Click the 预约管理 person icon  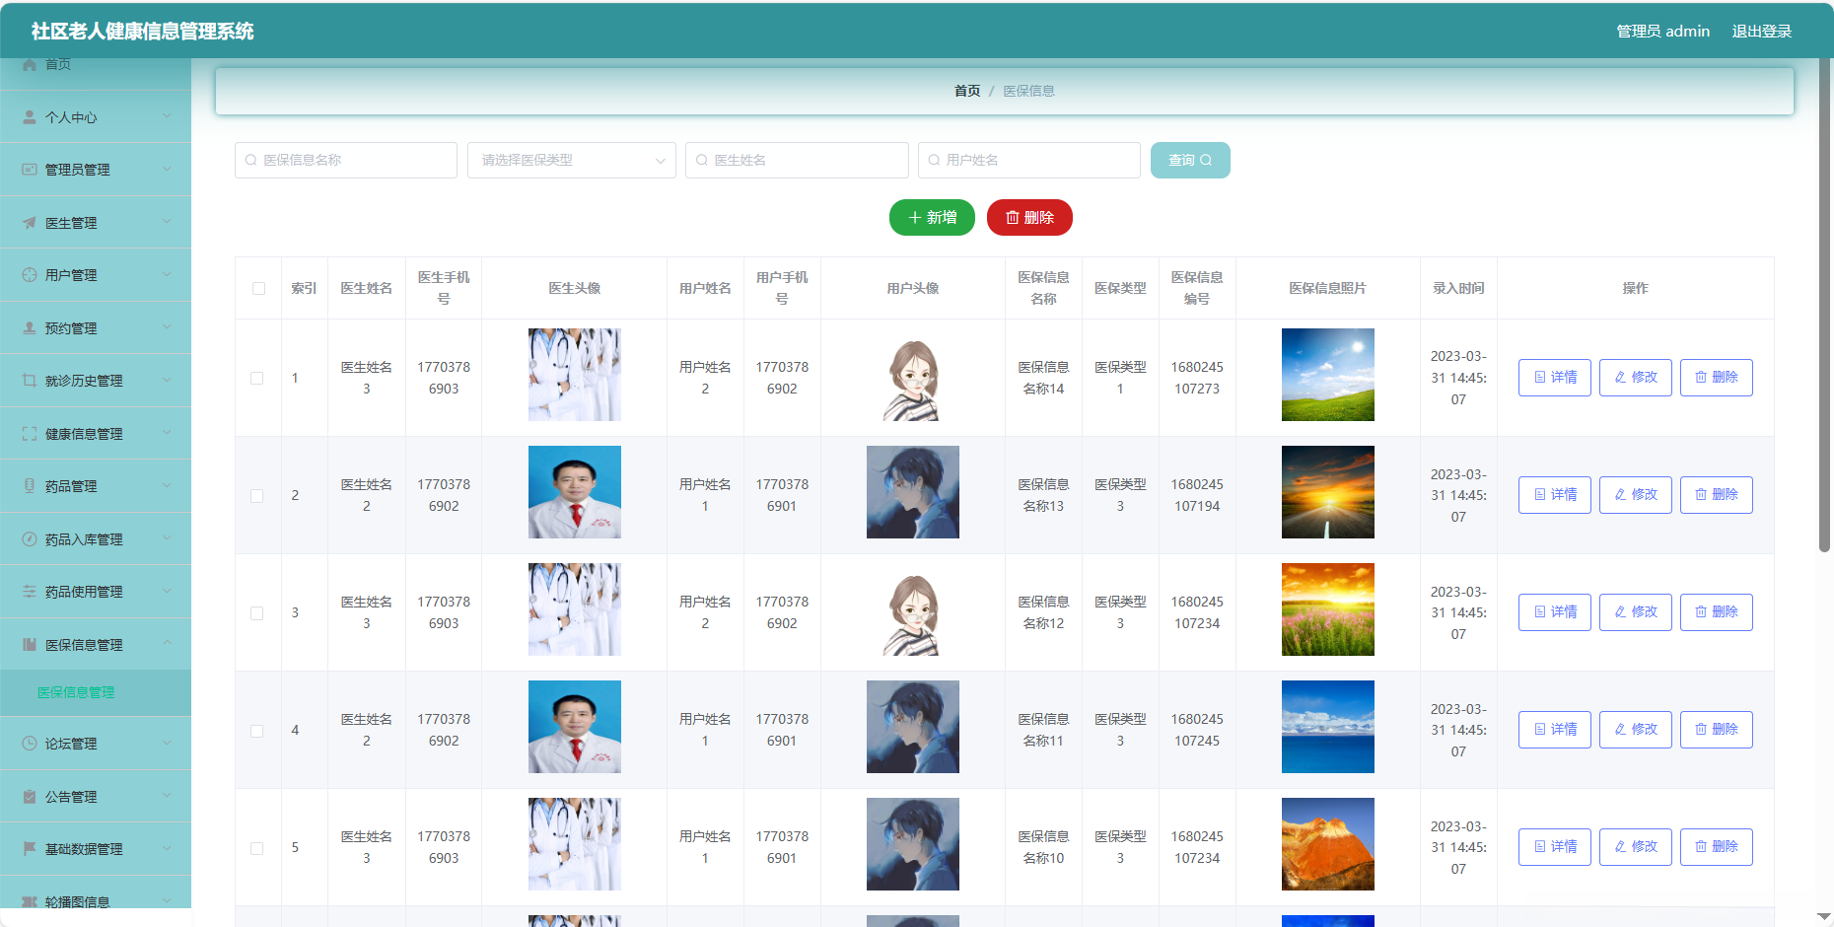click(29, 327)
